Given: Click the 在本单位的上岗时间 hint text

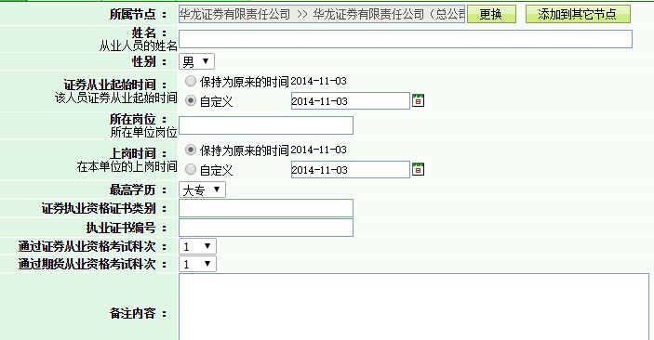Looking at the screenshot, I should coord(127,166).
